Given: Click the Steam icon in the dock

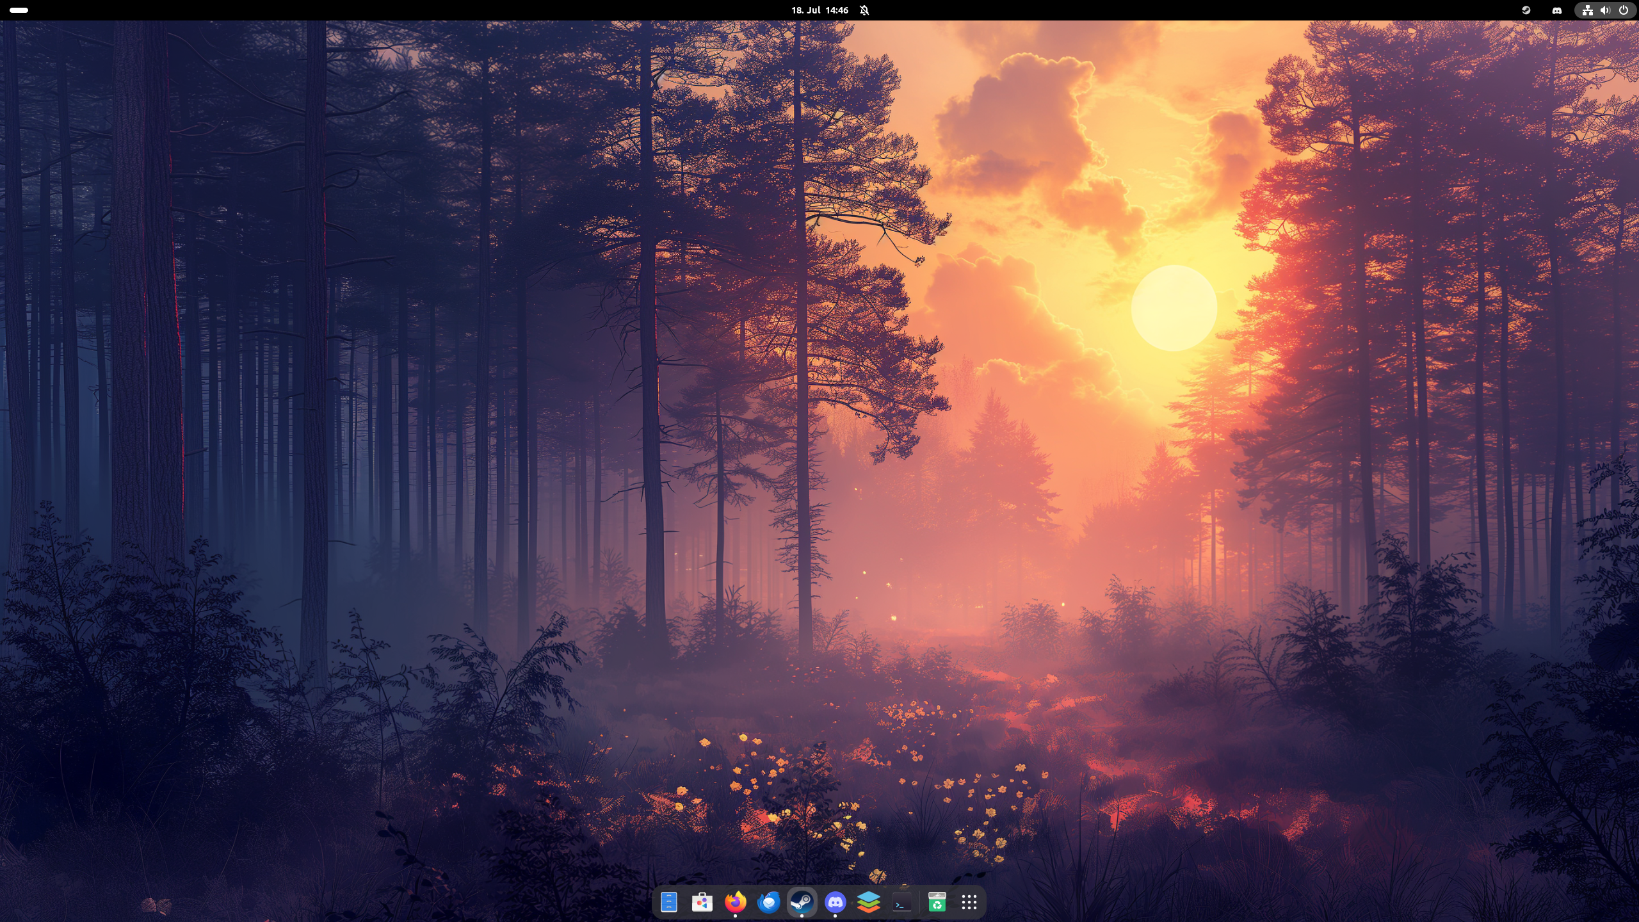Looking at the screenshot, I should coord(802,902).
